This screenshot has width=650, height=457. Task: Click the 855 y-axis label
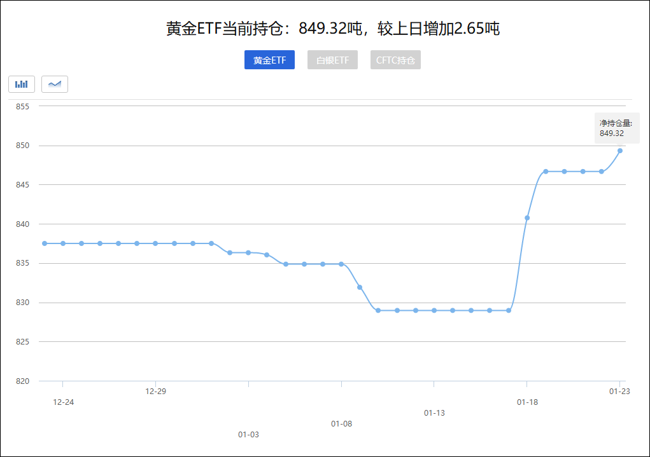pyautogui.click(x=22, y=106)
